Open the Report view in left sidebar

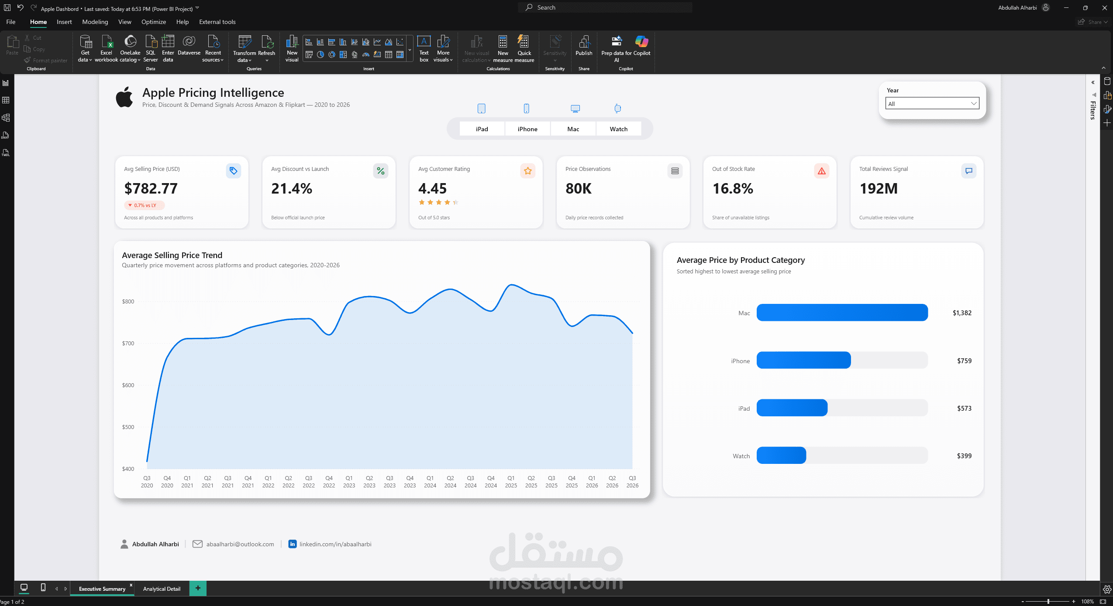[6, 83]
